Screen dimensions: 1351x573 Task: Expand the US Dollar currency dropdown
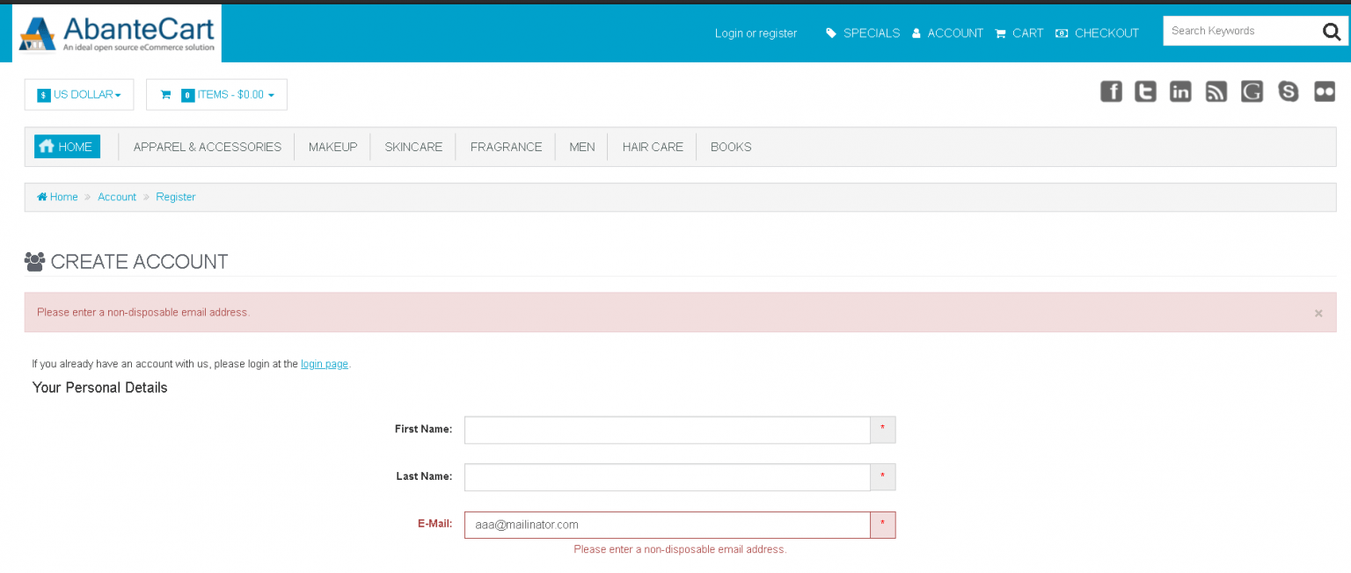tap(79, 95)
